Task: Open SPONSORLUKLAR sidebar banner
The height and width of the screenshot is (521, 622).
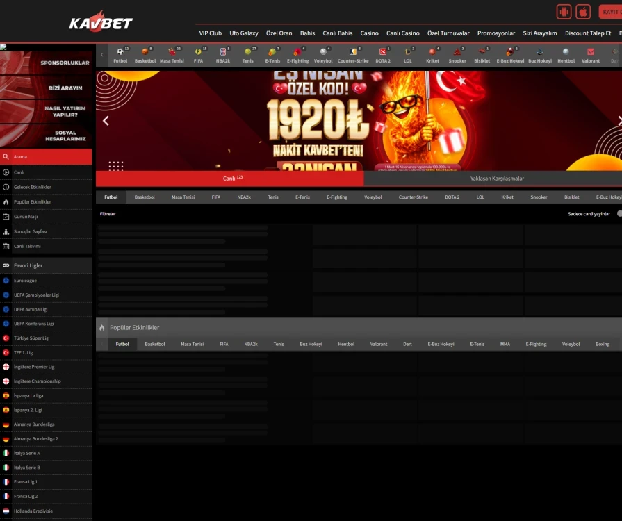Action: [46, 63]
